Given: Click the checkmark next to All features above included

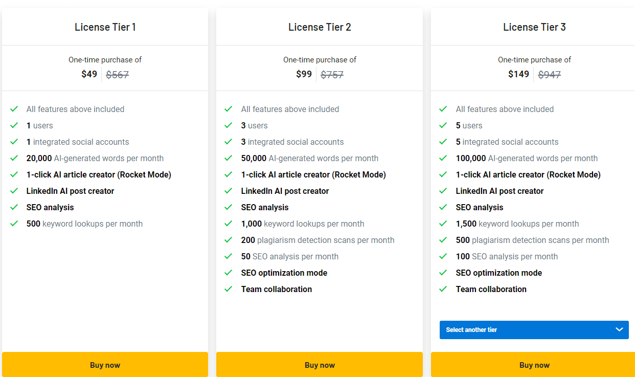Looking at the screenshot, I should (14, 109).
